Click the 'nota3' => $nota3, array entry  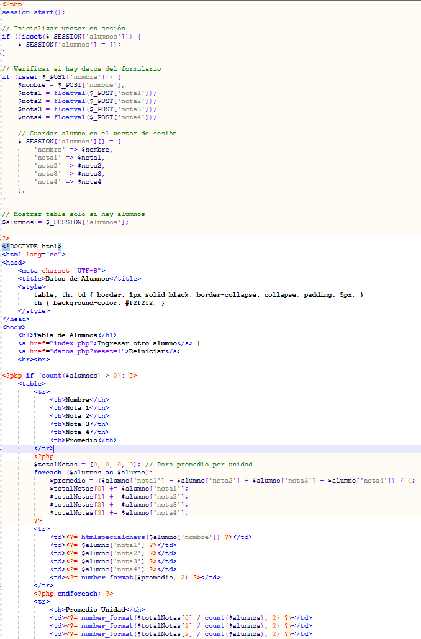[x=70, y=174]
